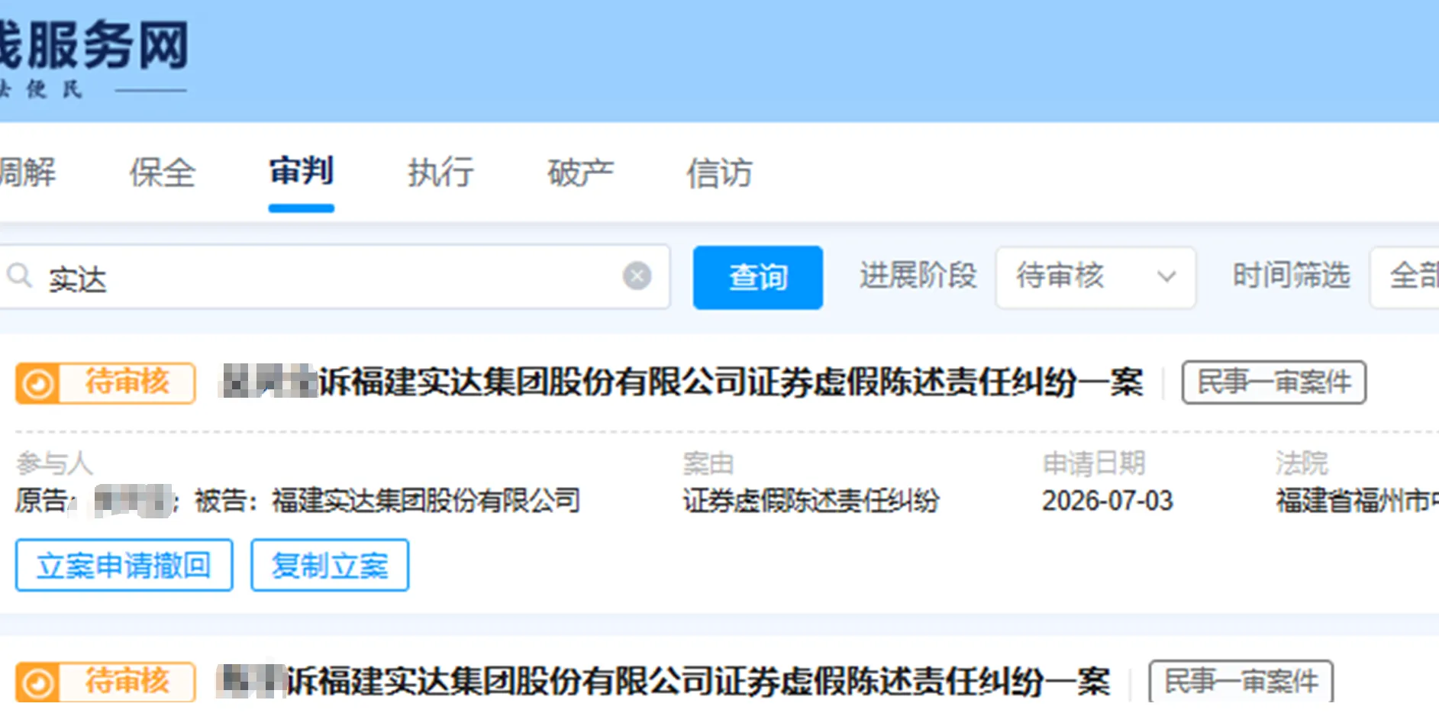Open the 时间筛选 dropdown

1405,276
